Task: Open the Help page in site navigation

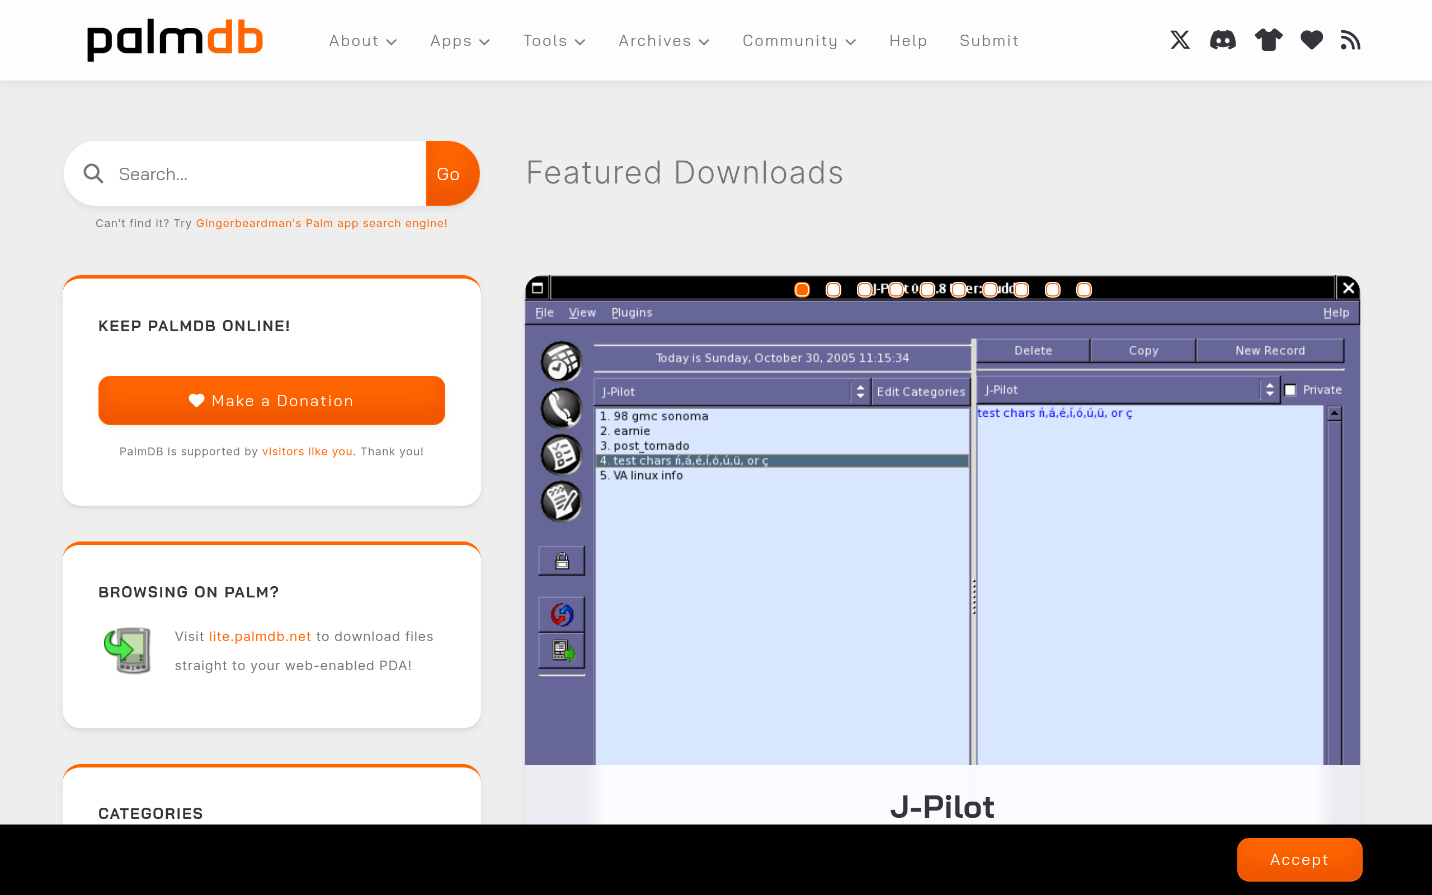Action: tap(908, 41)
